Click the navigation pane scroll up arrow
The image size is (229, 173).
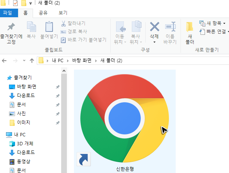[x=64, y=71]
